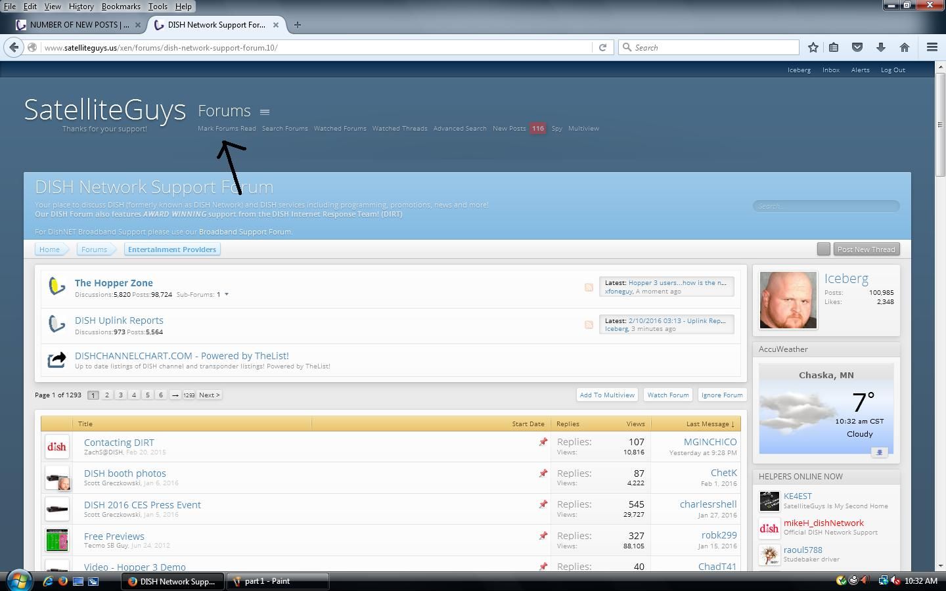Click Mark Forums Read link

(227, 128)
